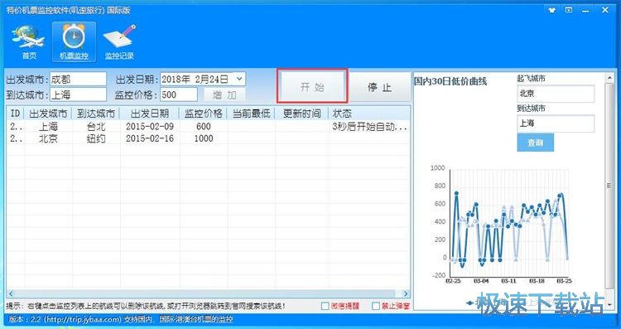Sort by the 更新时间 column header
621x329 pixels.
point(301,114)
